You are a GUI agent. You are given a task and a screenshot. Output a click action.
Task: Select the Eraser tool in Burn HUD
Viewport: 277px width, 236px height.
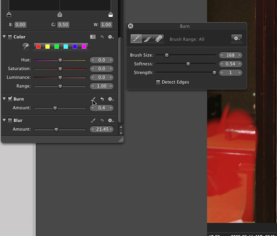pos(159,39)
